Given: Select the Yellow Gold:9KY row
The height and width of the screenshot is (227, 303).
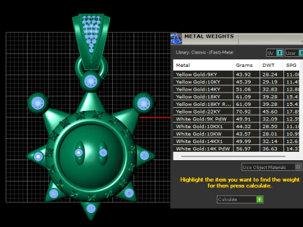Looking at the screenshot, I should pos(236,74).
